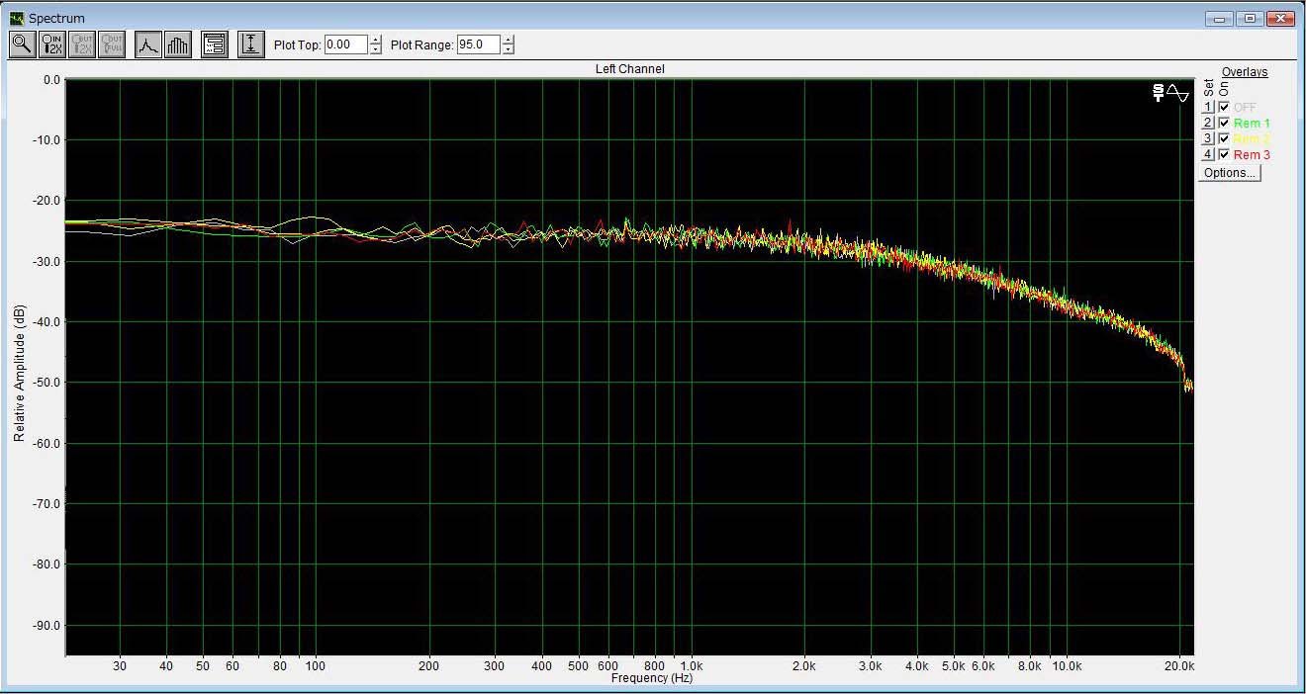Viewport: 1306px width, 694px height.
Task: Maximize the Spectrum window
Action: click(x=1251, y=19)
